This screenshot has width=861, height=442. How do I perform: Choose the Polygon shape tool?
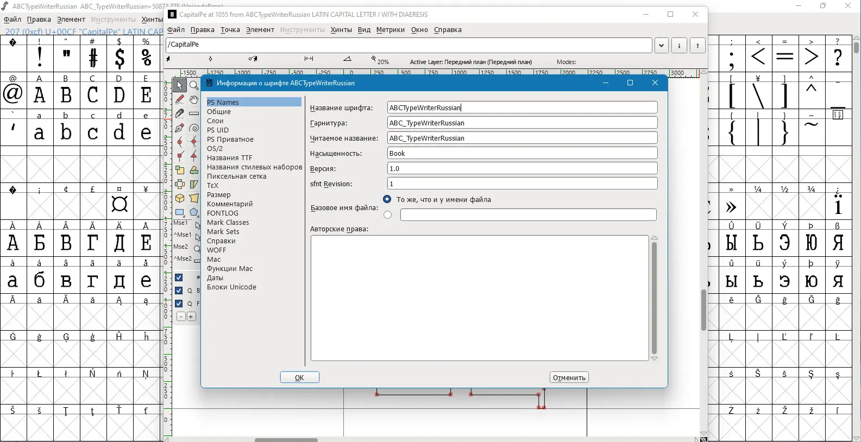coord(194,213)
